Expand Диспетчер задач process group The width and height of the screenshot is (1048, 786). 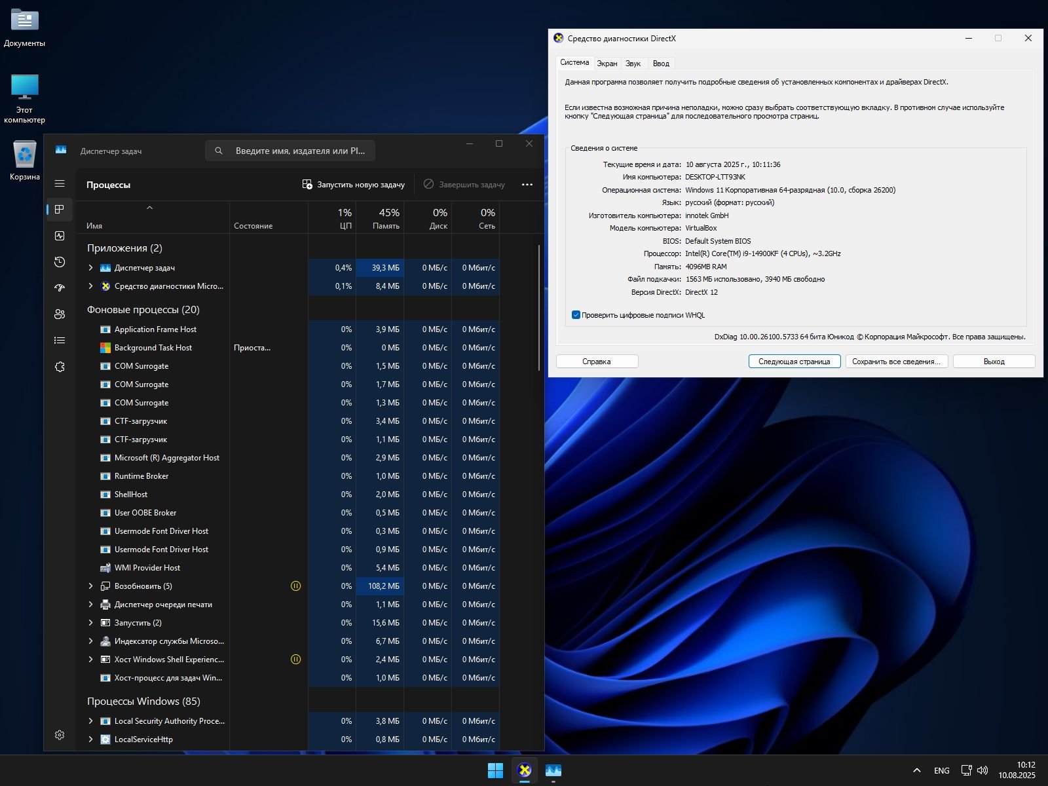coord(91,268)
